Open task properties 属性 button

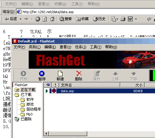(97, 76)
